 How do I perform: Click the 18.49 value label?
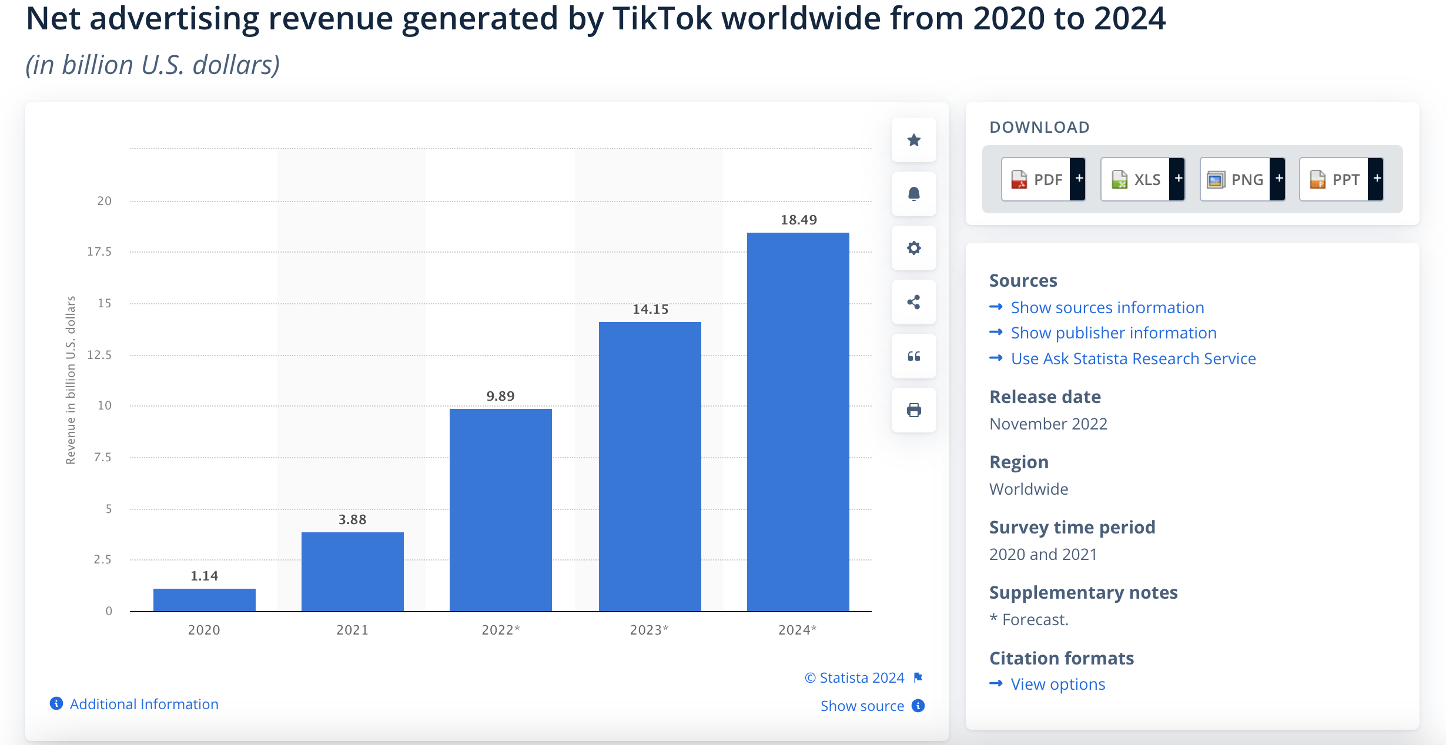798,220
